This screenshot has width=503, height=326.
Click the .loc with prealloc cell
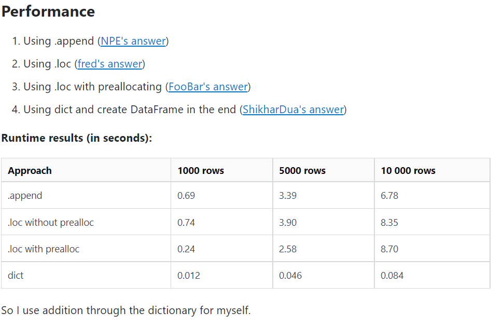click(x=86, y=249)
